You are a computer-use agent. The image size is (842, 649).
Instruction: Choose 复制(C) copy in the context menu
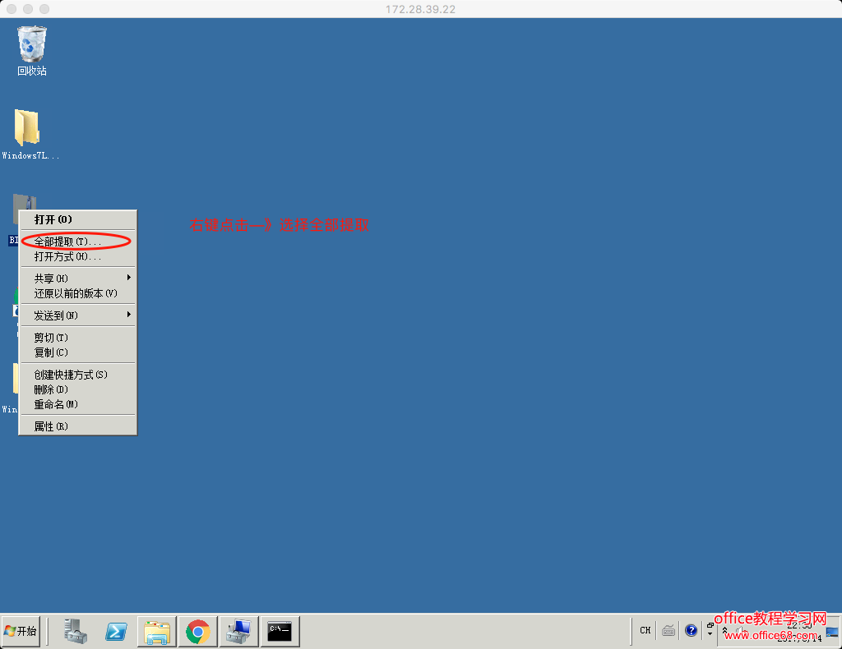(78, 352)
